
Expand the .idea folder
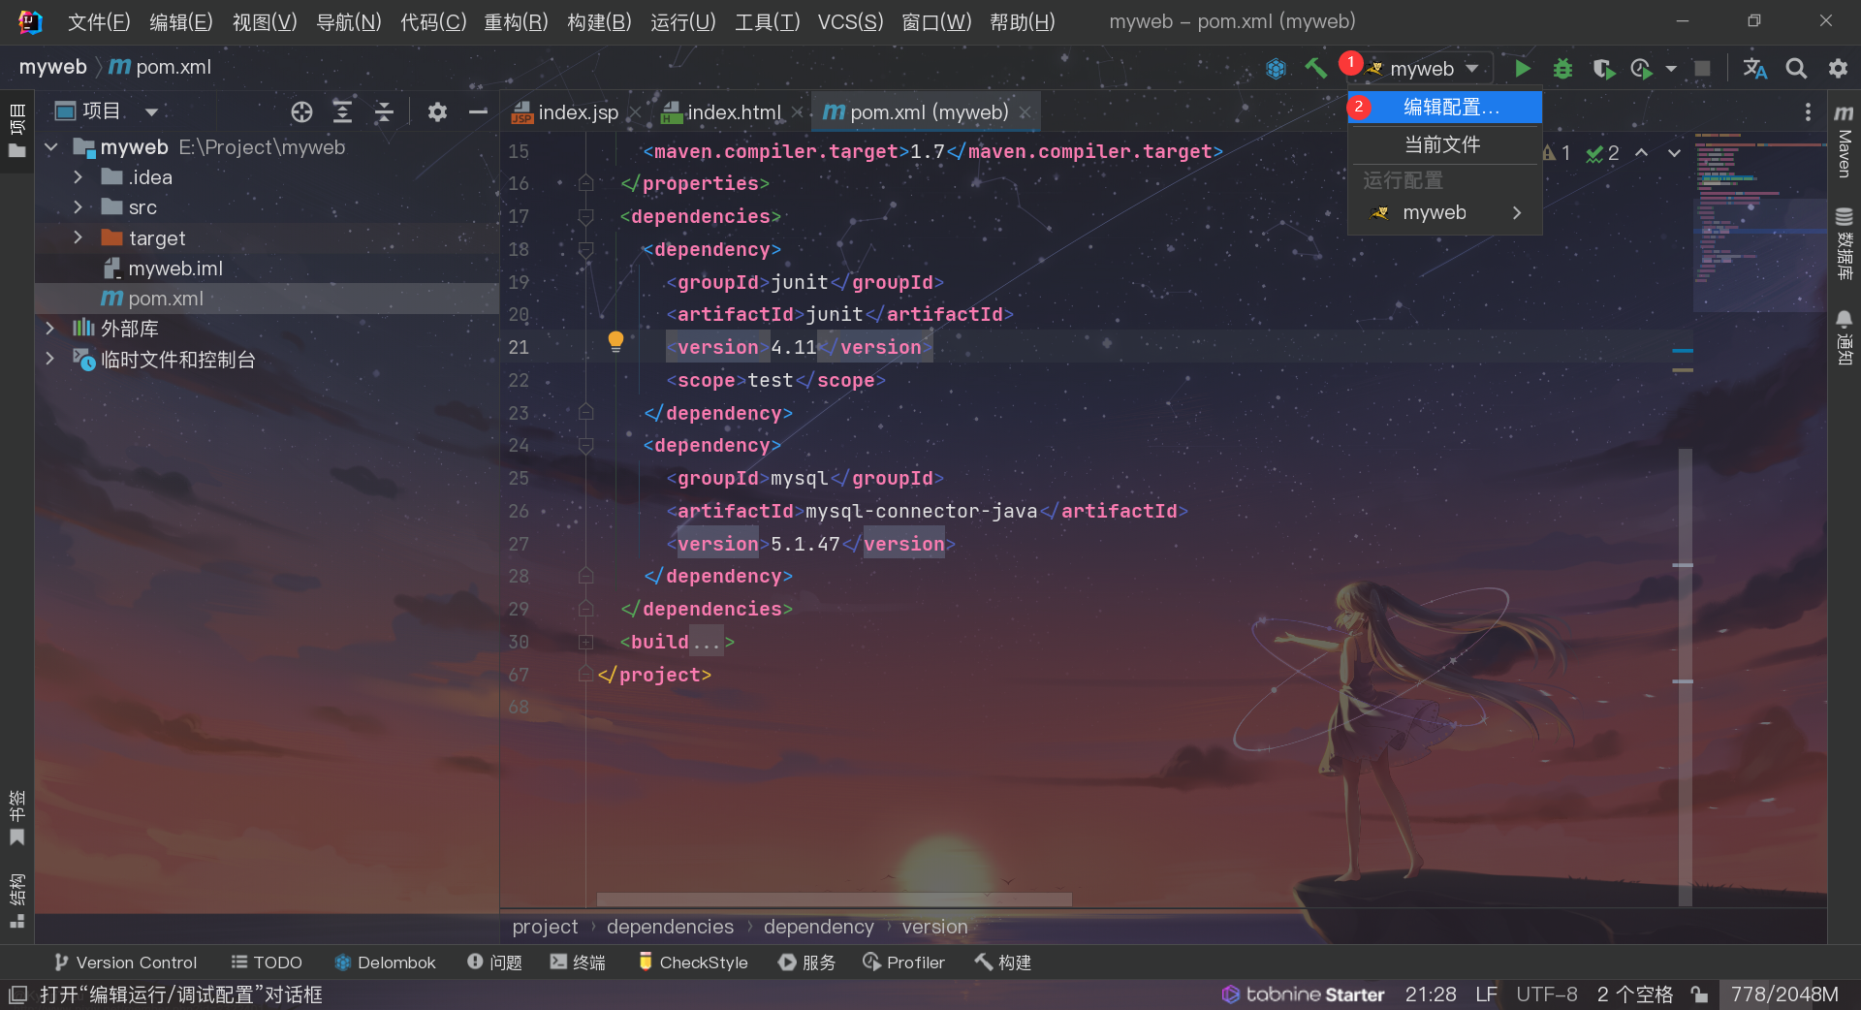79,177
